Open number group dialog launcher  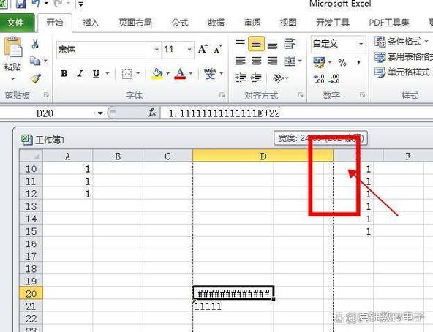362,95
